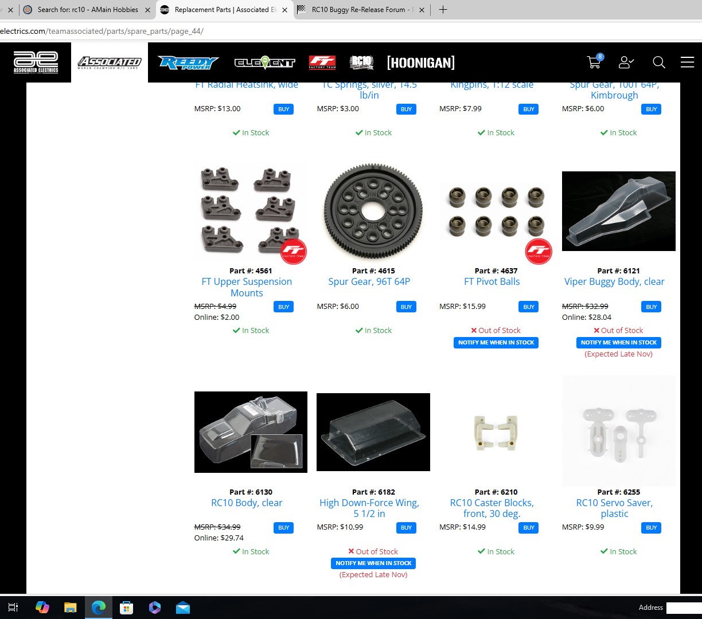
Task: Select the RC10 brand logo
Action: pyautogui.click(x=361, y=62)
